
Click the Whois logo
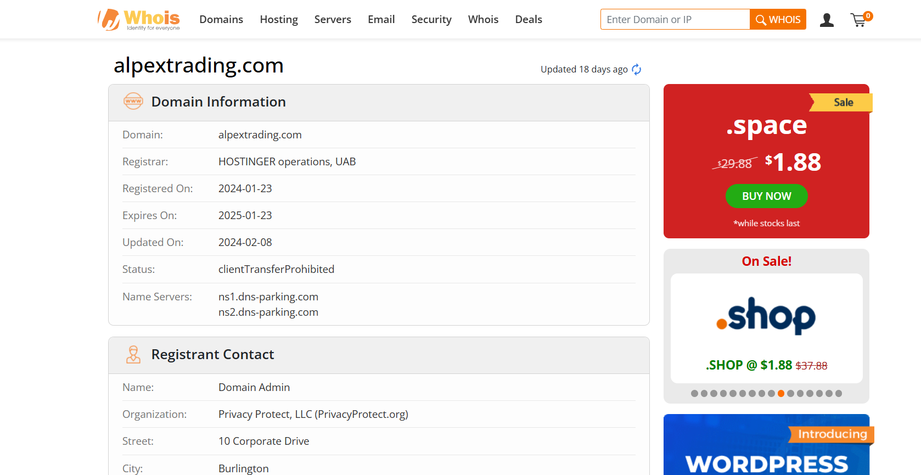pyautogui.click(x=139, y=20)
